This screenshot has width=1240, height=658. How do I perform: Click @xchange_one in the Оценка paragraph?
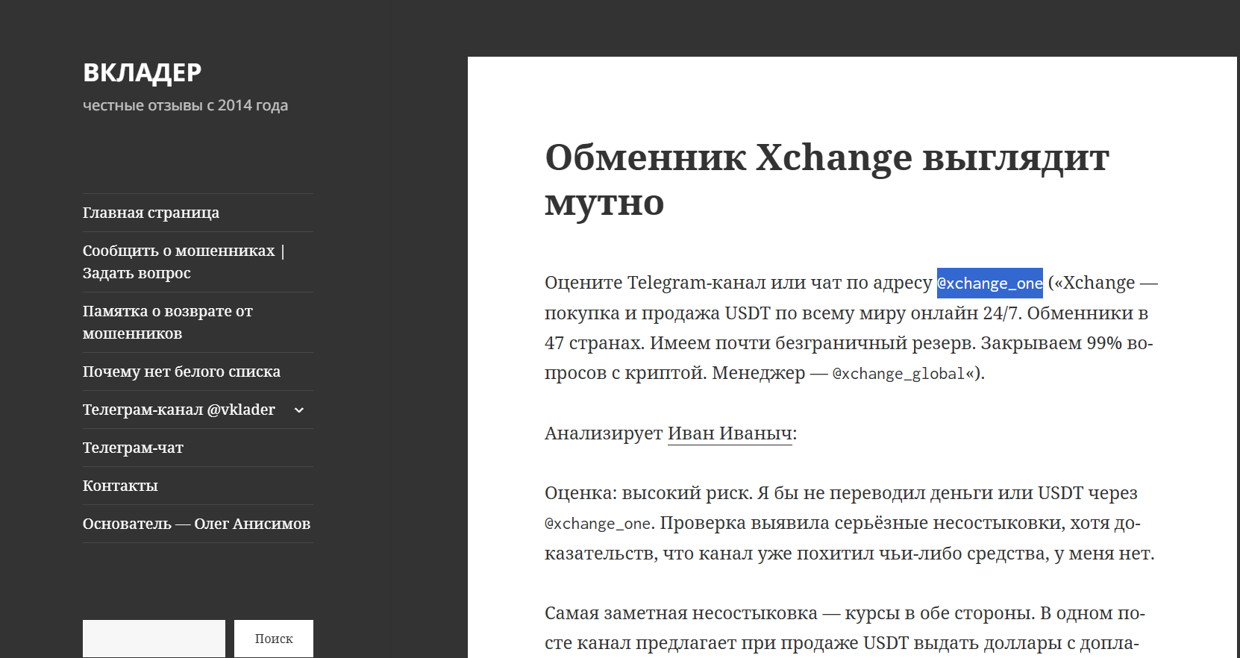pos(598,524)
